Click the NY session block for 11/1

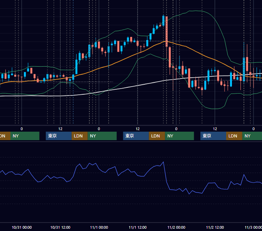coord(180,136)
